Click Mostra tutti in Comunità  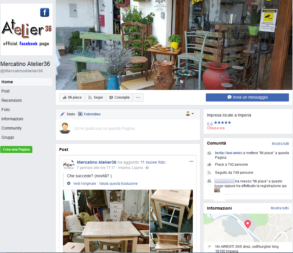tap(280, 144)
